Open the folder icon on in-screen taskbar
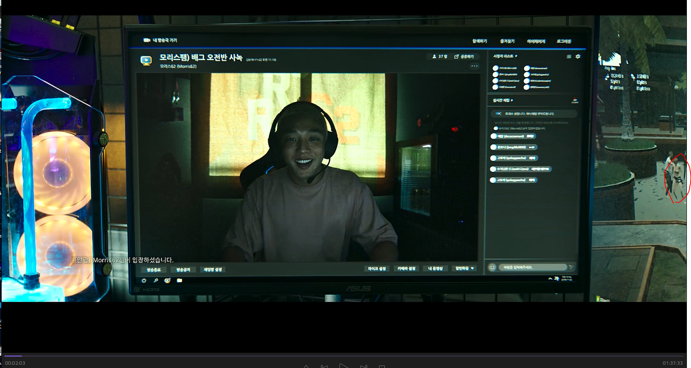The image size is (691, 368). click(179, 280)
